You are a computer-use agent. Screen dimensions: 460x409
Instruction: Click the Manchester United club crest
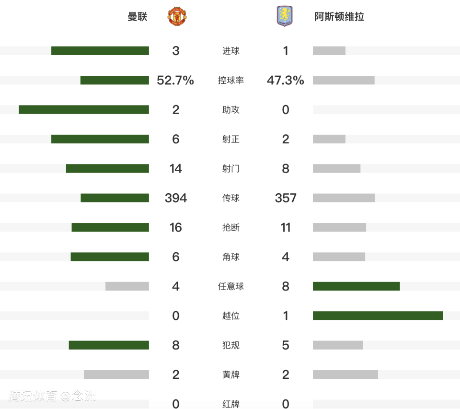pyautogui.click(x=177, y=17)
